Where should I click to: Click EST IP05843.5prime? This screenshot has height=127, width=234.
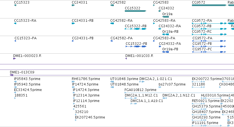[27, 79]
